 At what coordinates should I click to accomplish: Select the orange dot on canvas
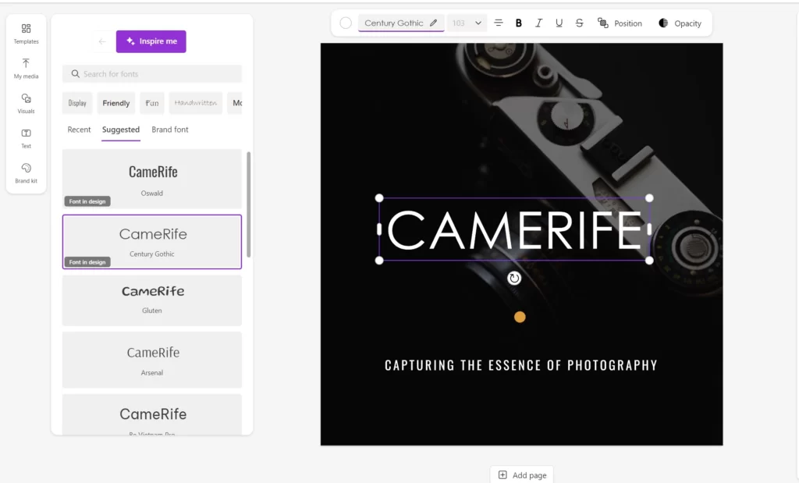[x=520, y=317]
